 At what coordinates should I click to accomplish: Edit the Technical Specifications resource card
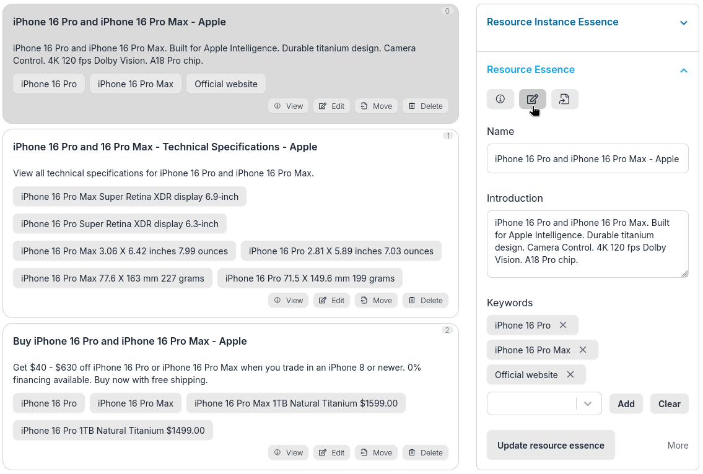(x=331, y=300)
